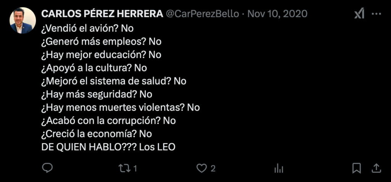Click the line "¿Mejoró el sistema de salud? No"
391x182 pixels.
click(x=114, y=81)
